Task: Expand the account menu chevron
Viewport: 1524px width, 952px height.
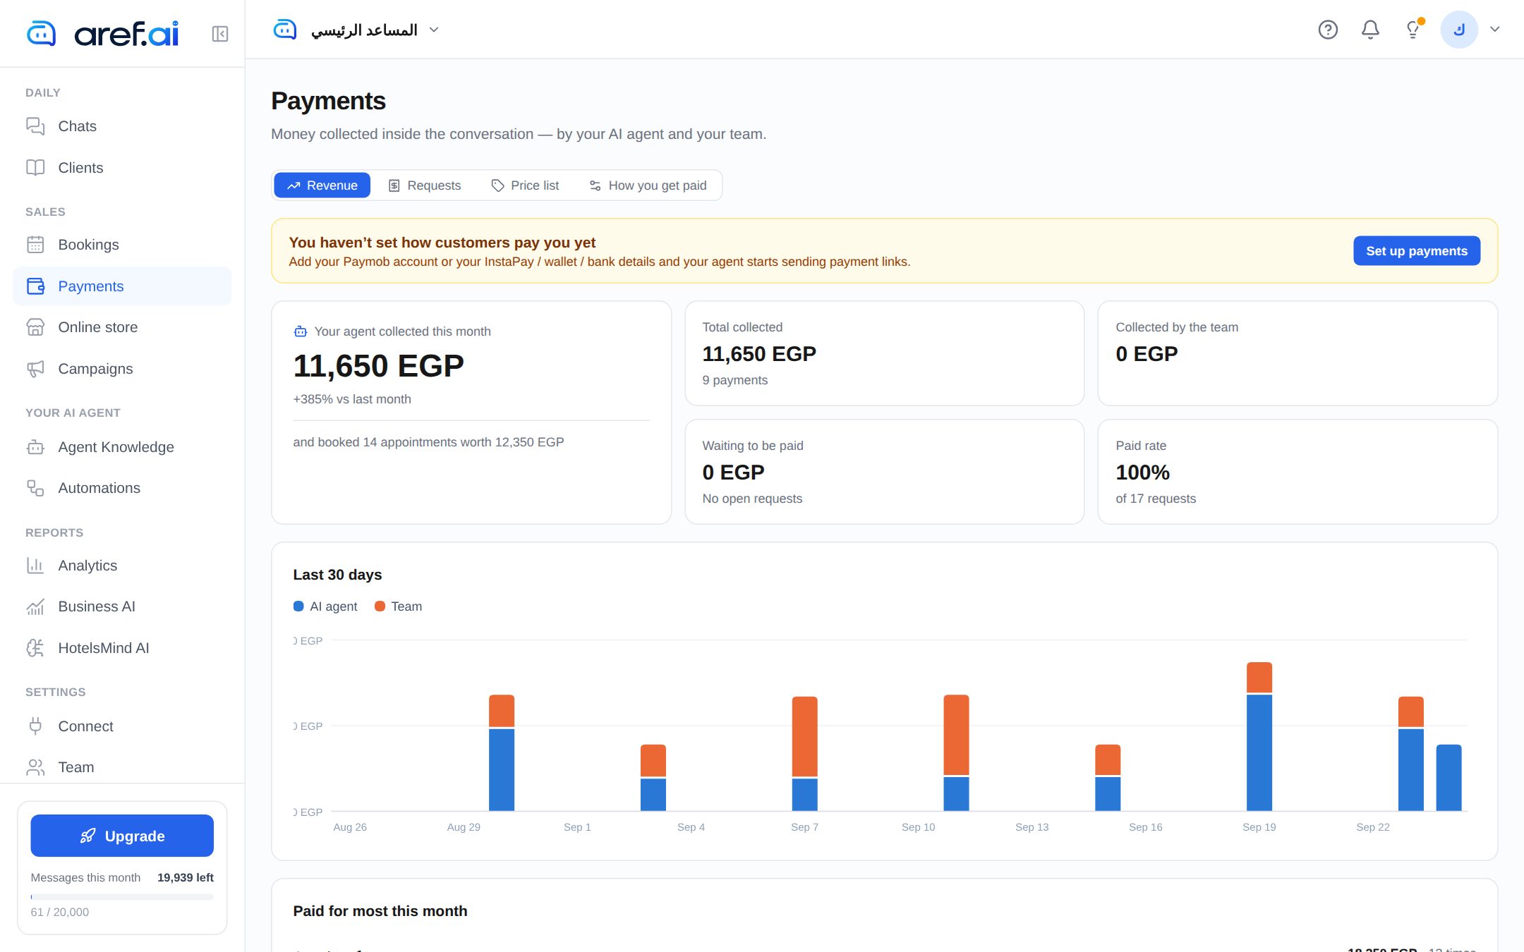Action: tap(1494, 30)
